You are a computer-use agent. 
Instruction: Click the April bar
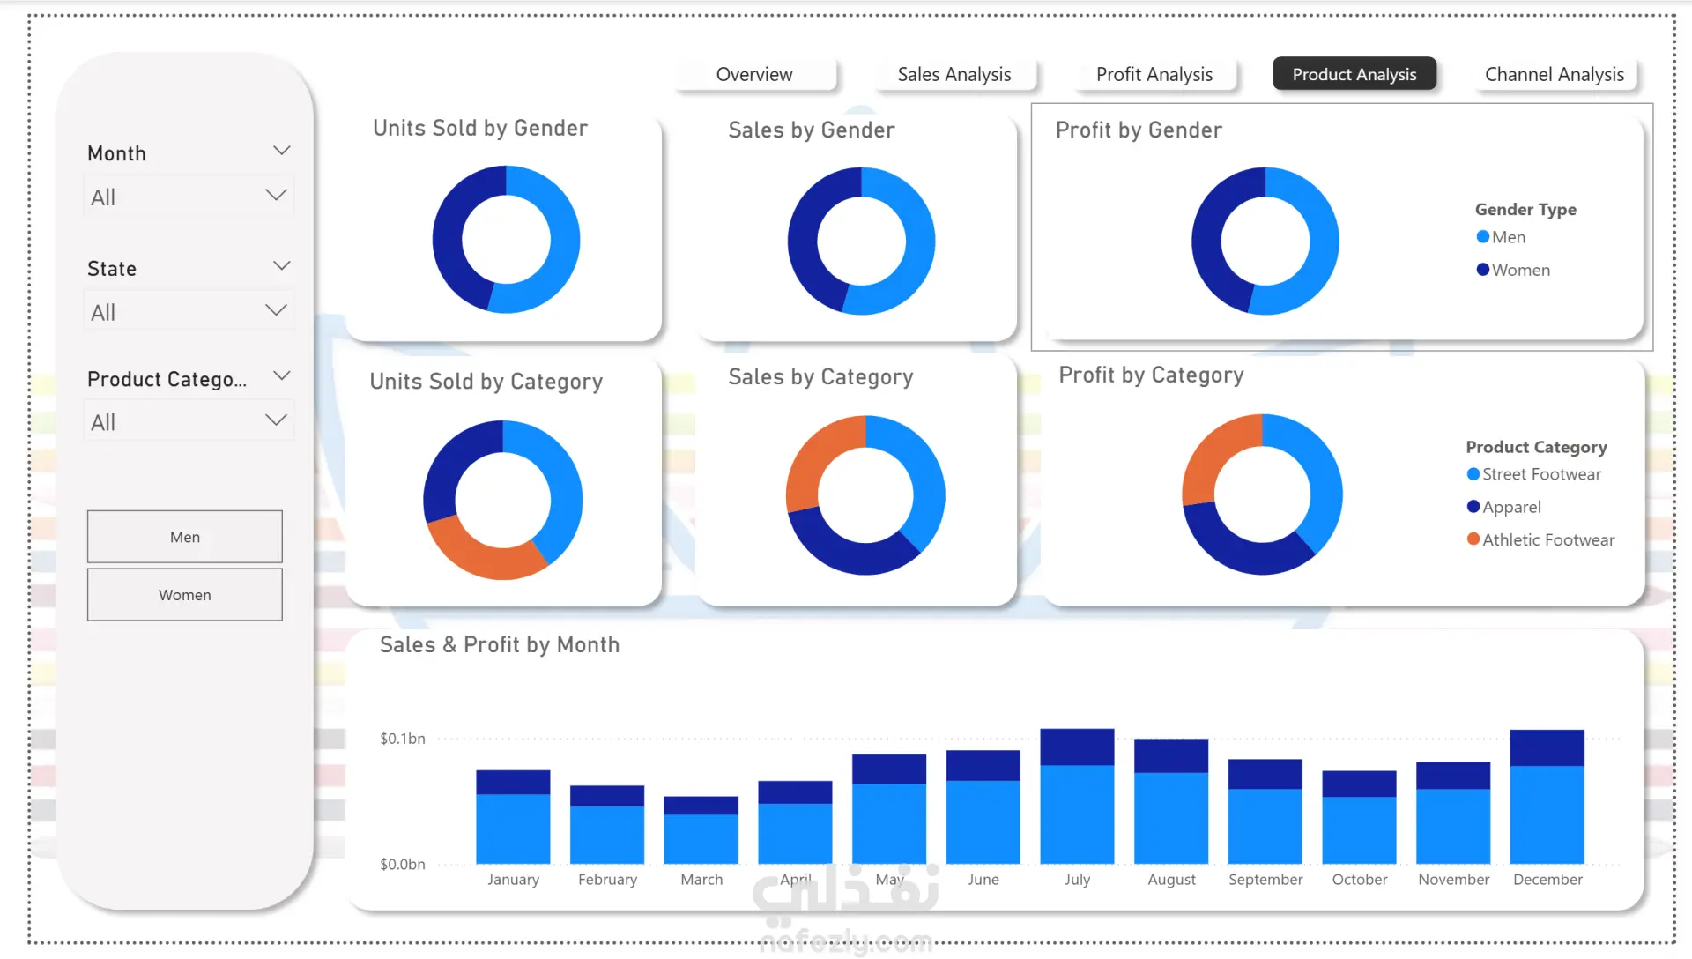pos(795,822)
